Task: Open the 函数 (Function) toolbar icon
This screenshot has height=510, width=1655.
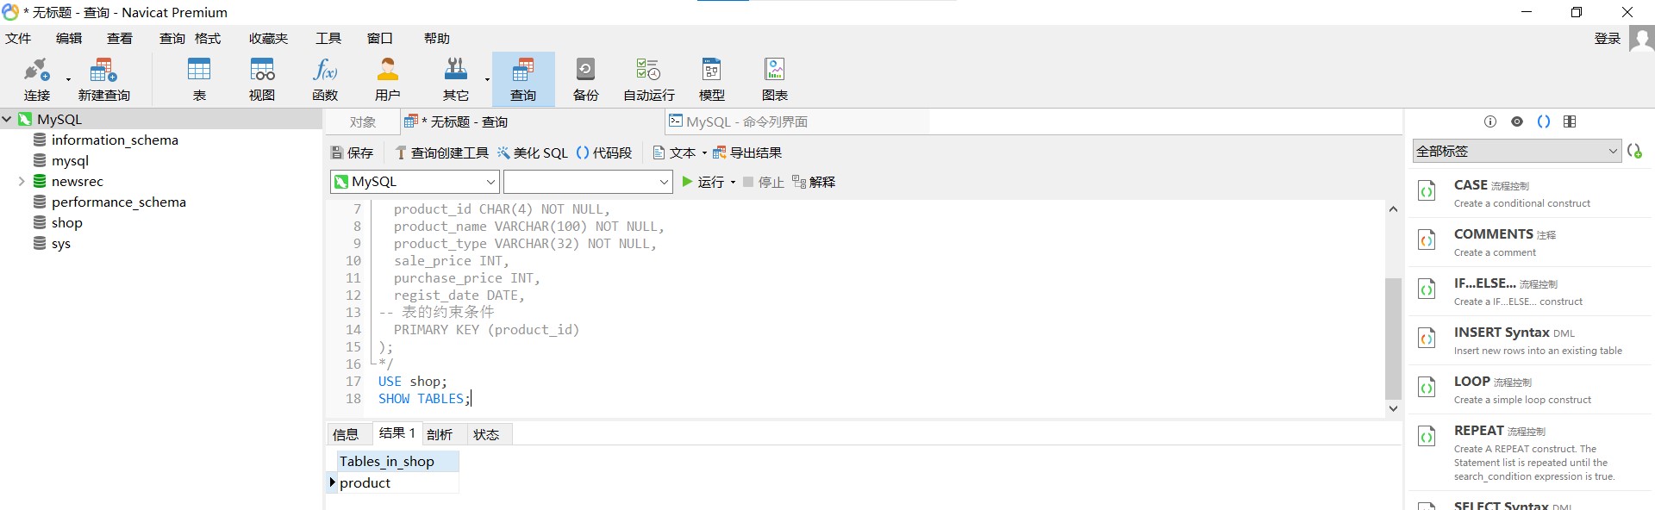Action: click(x=325, y=79)
